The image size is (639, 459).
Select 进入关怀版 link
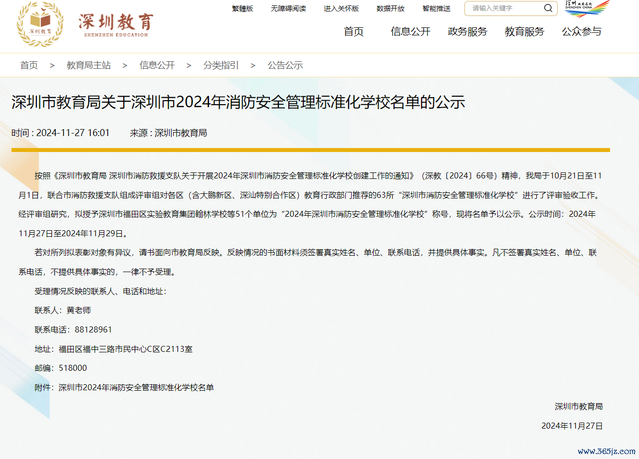click(341, 8)
